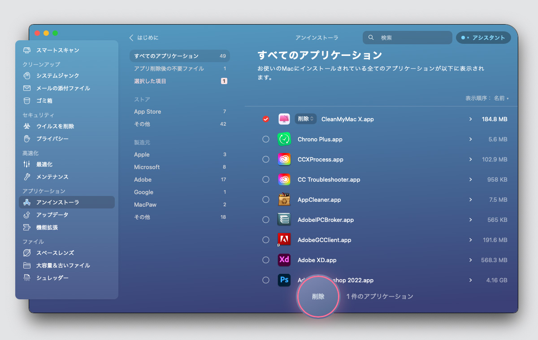Click the round 削除 uninstall button
Image resolution: width=538 pixels, height=340 pixels.
coord(318,296)
